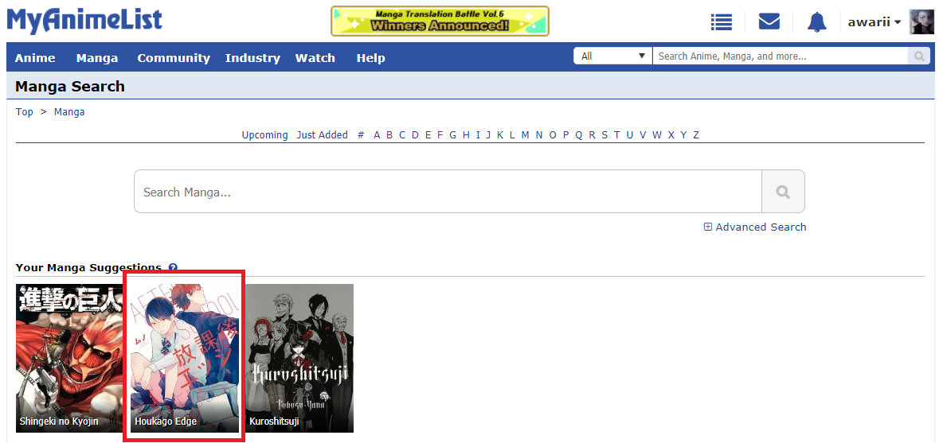Image resolution: width=943 pixels, height=443 pixels.
Task: Open notifications bell icon
Action: pyautogui.click(x=816, y=22)
